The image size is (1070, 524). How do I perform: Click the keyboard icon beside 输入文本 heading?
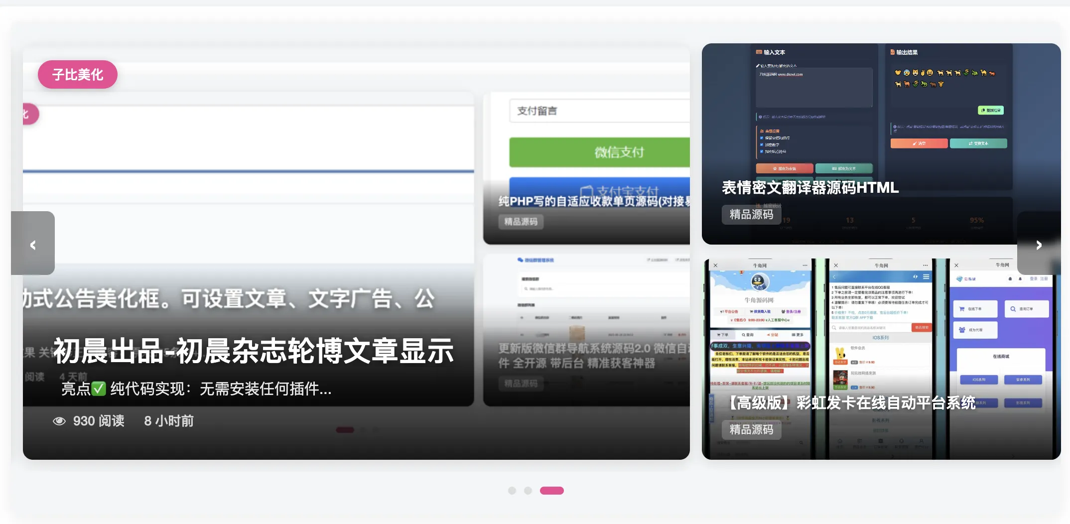tap(759, 52)
